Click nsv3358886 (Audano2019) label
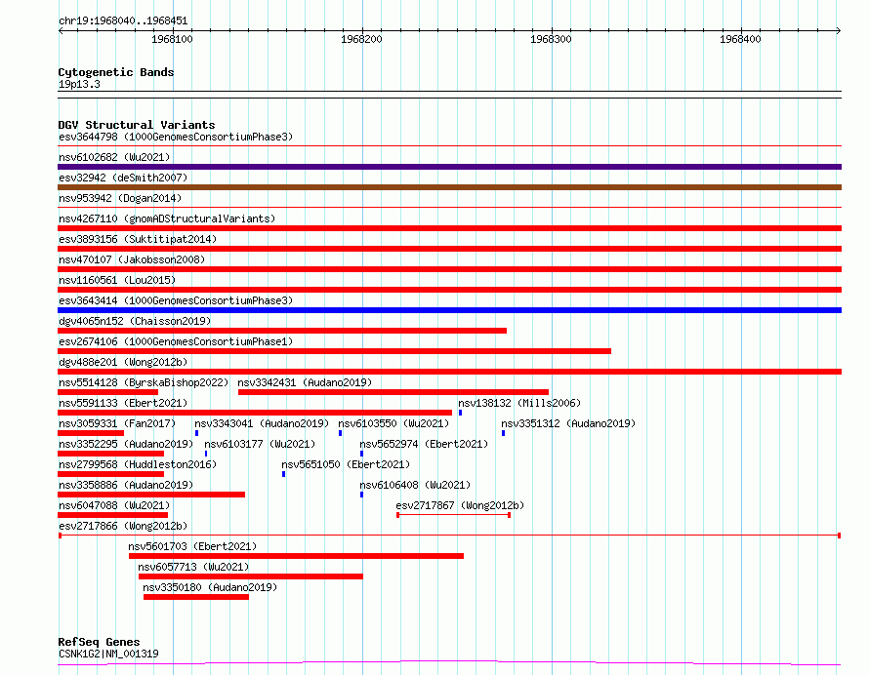 [126, 485]
